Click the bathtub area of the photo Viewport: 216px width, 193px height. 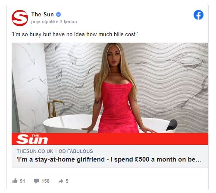[69, 124]
